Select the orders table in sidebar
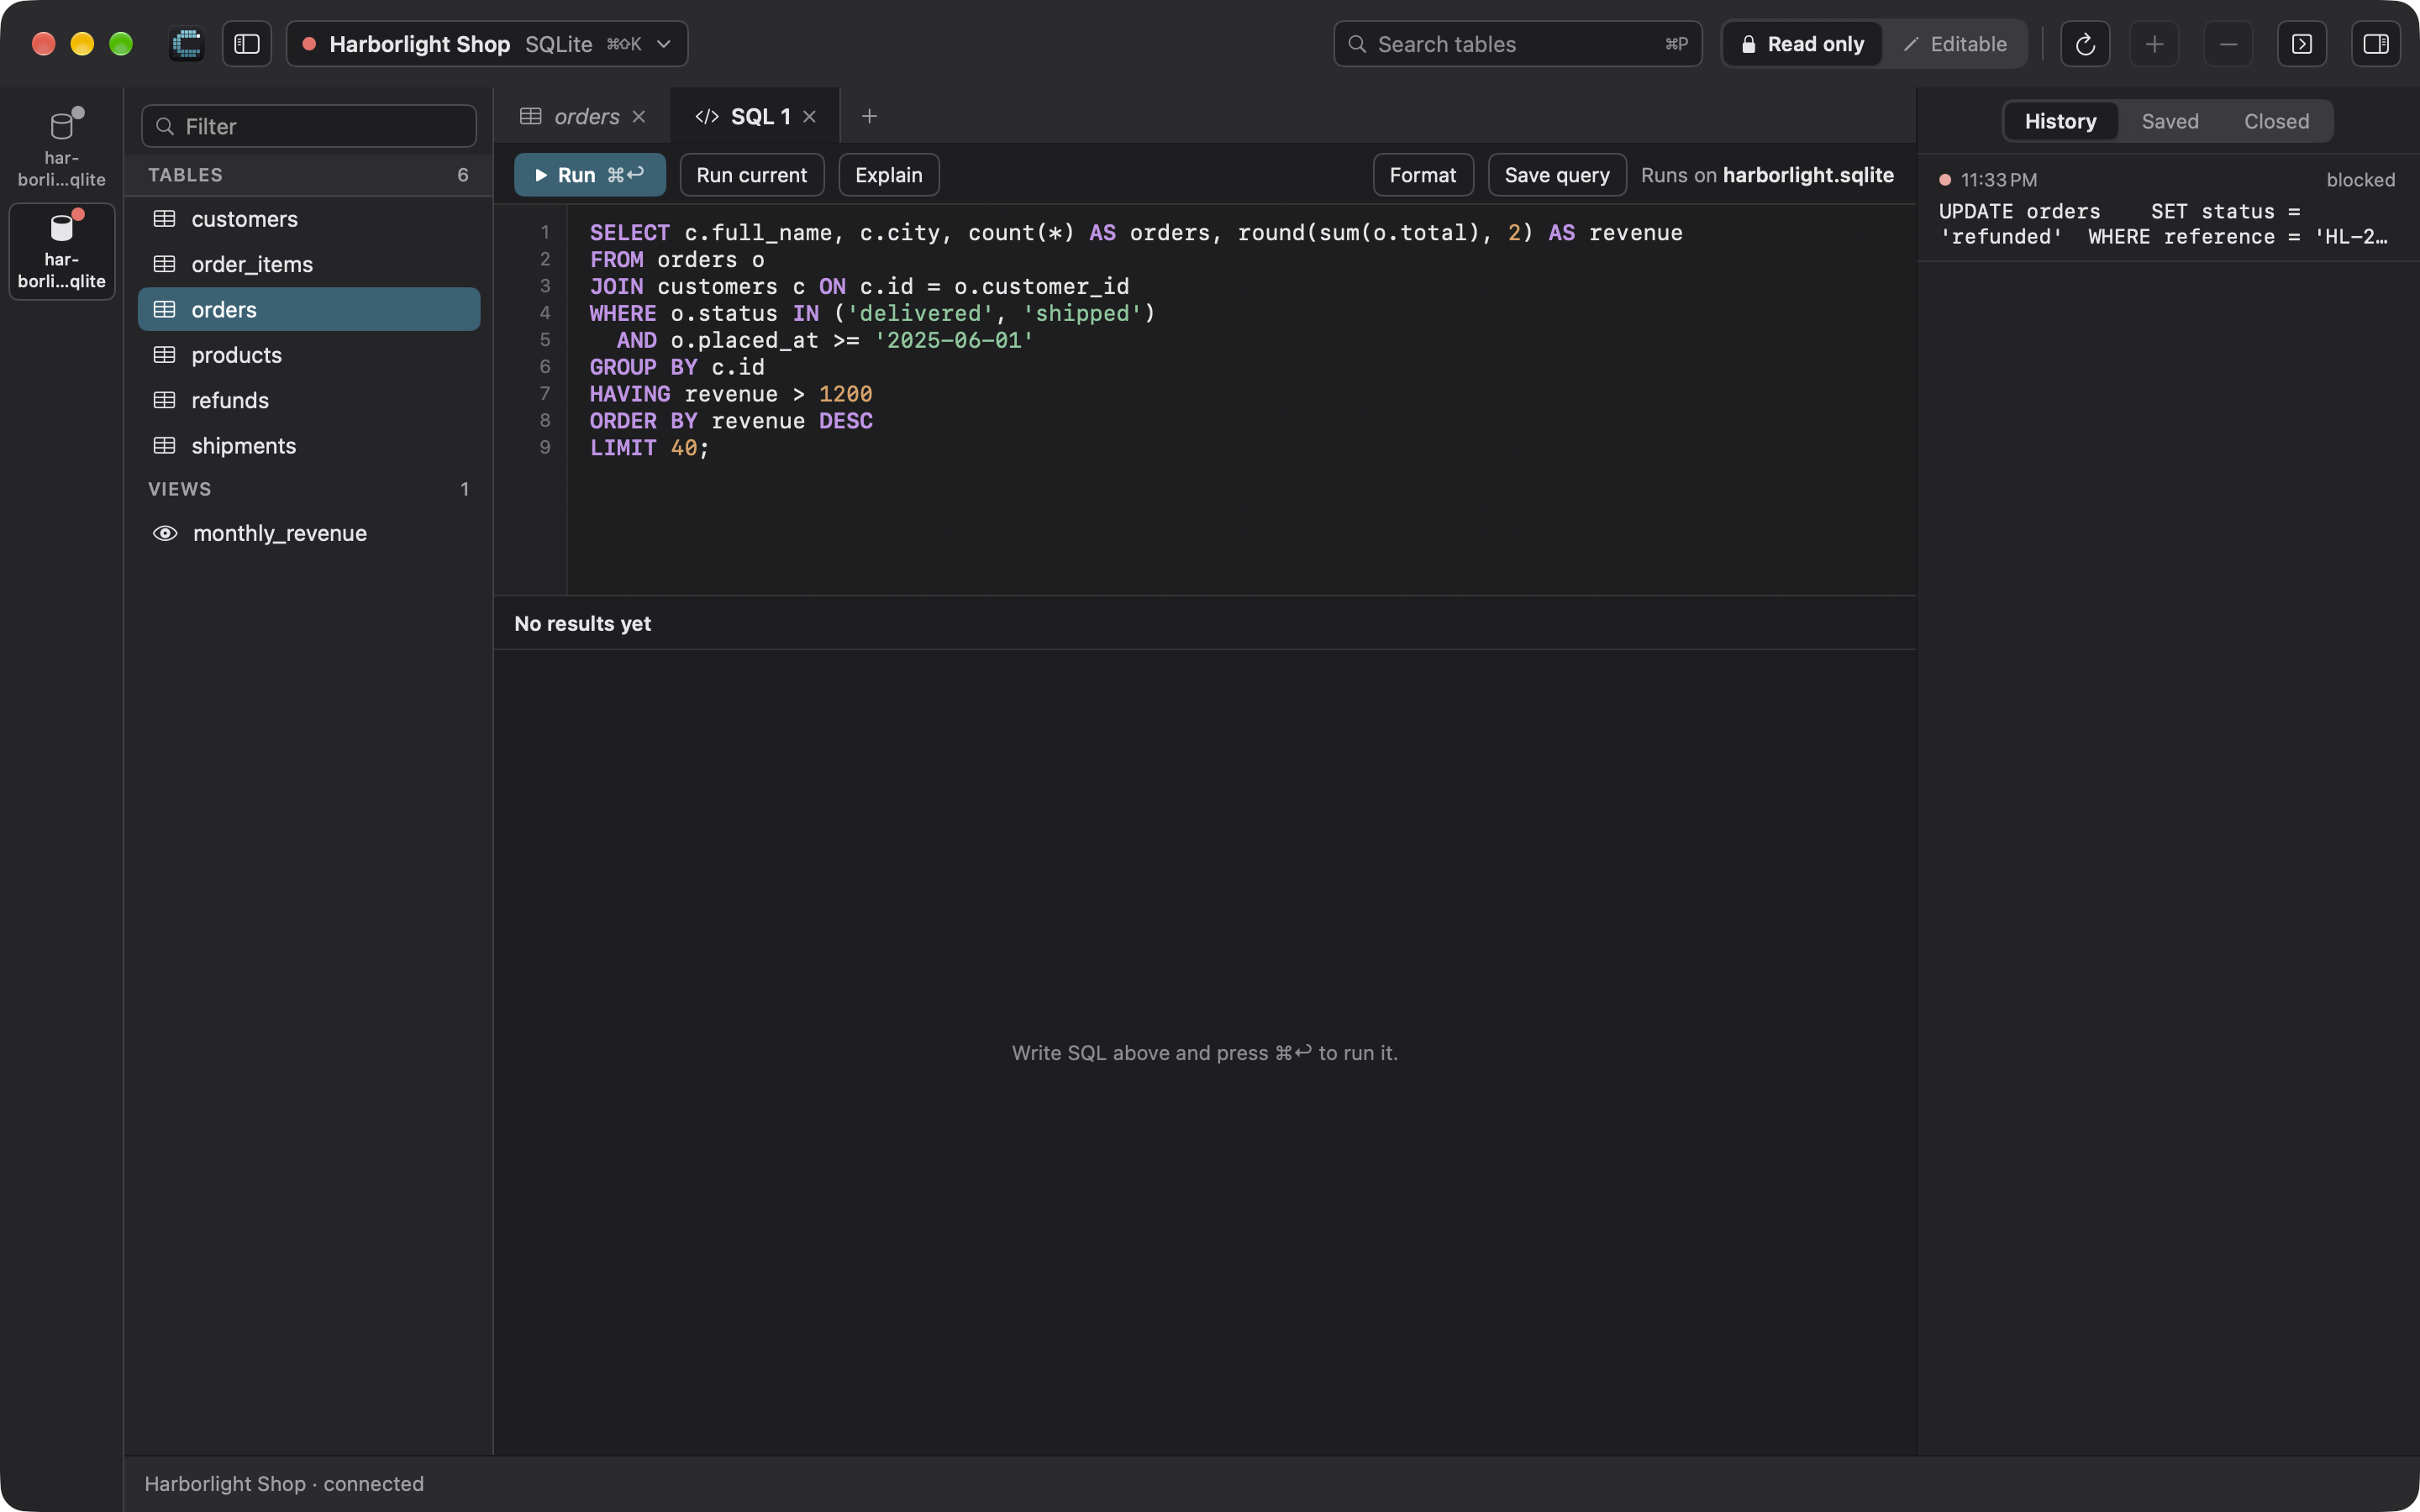2420x1512 pixels. point(309,309)
